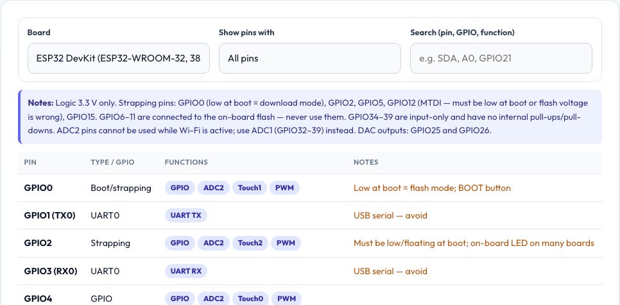Click 'Boot/strapping' type cell
The image size is (620, 305).
pos(121,188)
